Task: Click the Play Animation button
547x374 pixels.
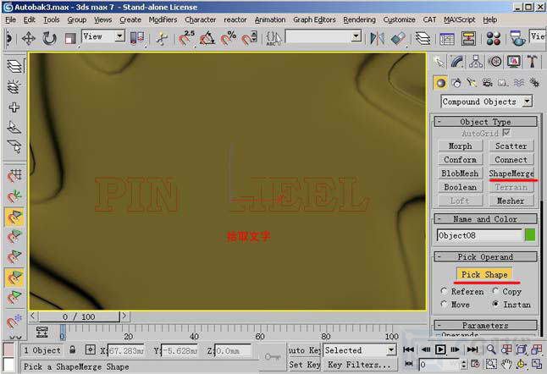Action: pyautogui.click(x=440, y=349)
